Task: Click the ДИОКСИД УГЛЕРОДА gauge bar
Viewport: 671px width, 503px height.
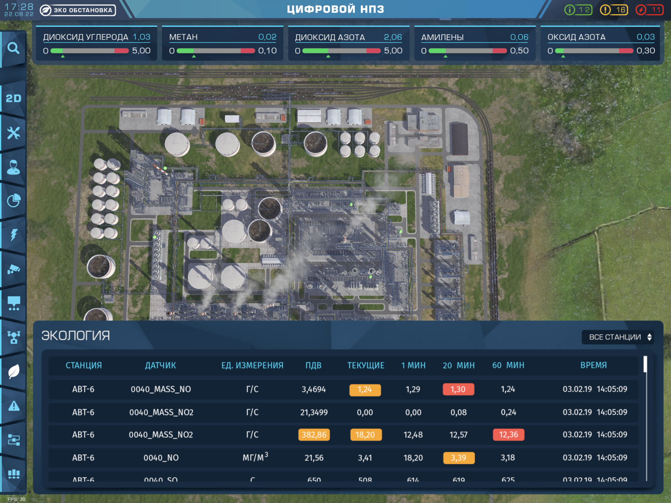Action: (89, 51)
